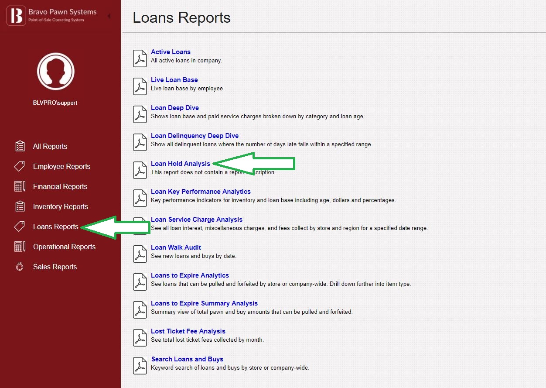
Task: Click the Bravo Pawn Systems logo
Action: point(51,15)
